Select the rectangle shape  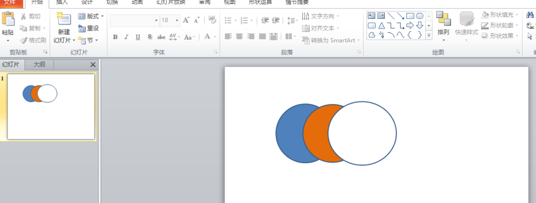(x=410, y=16)
